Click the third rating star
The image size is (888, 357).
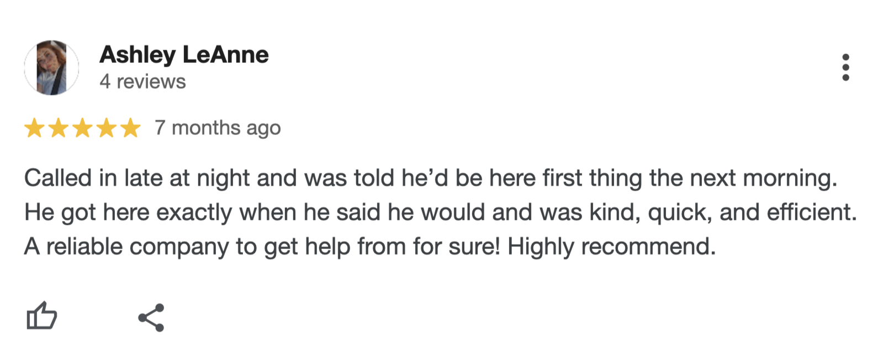click(82, 128)
